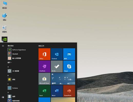Open the Network desktop icon
This screenshot has height=102, width=133.
point(5,17)
